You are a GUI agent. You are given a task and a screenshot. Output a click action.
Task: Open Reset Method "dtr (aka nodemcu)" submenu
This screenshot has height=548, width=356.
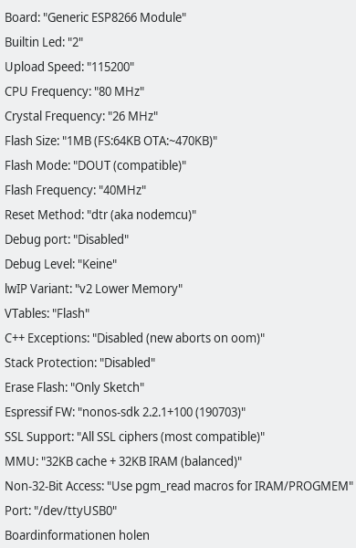click(x=178, y=215)
